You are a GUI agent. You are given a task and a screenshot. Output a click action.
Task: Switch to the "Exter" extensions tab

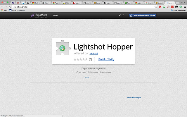(x=46, y=3)
